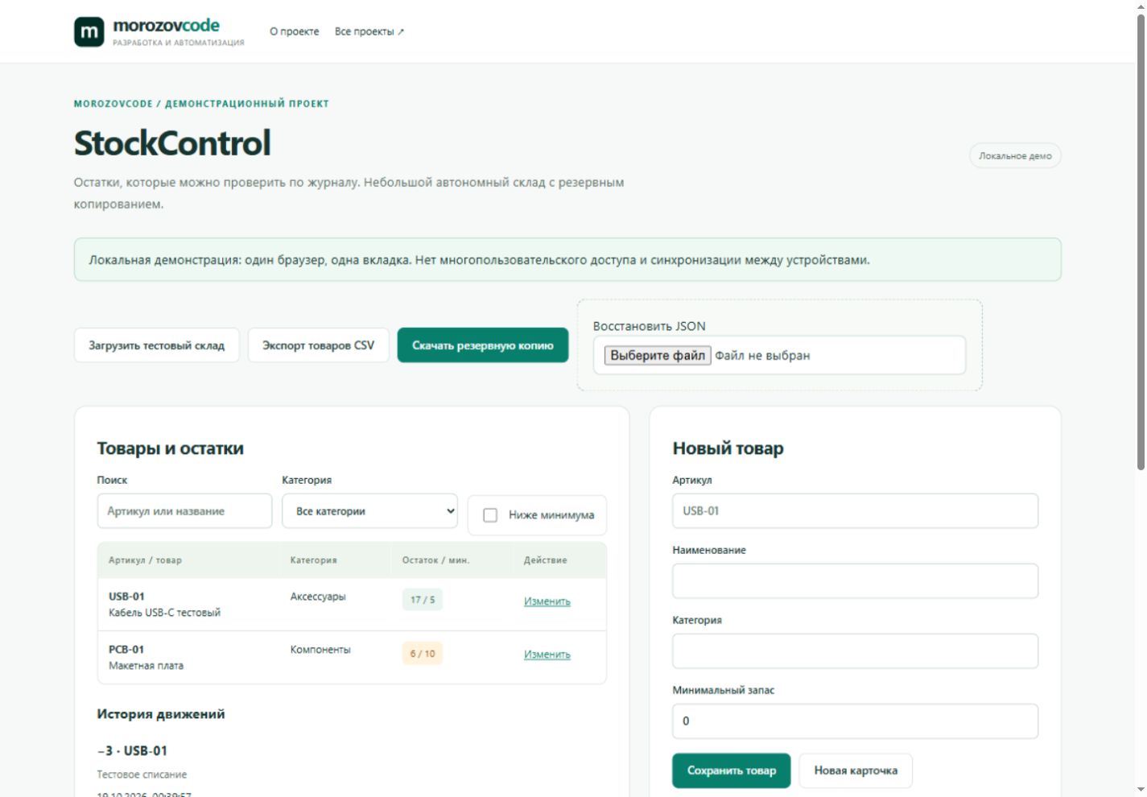Enable the 'Ниже минимума' checkbox
The image size is (1147, 797).
pos(490,515)
